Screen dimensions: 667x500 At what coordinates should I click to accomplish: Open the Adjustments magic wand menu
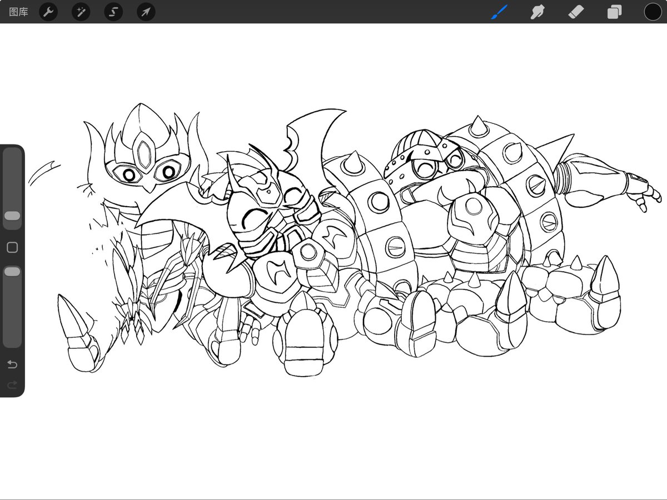pos(81,12)
